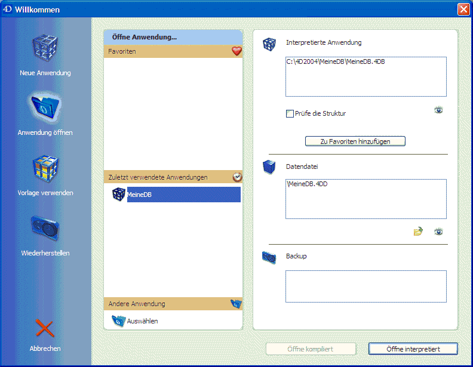Screen dimensions: 473x367
Task: Select the Anwendung öffnen folder icon
Action: point(45,109)
